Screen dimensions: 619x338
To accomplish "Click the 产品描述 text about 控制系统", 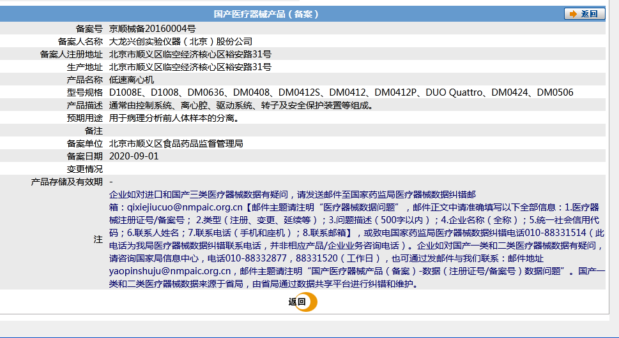I will [x=241, y=105].
